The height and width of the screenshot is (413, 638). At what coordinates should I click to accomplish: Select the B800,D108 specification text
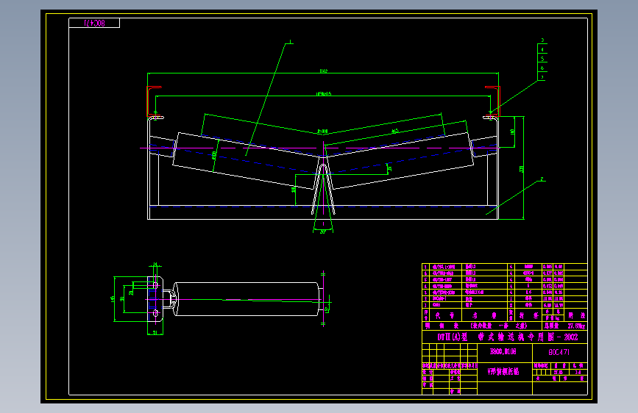[503, 351]
